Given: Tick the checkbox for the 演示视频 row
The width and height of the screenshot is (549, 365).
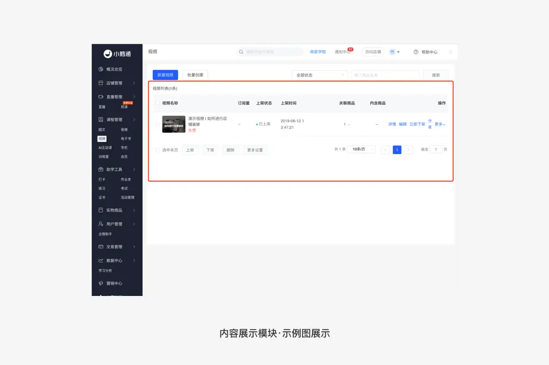Looking at the screenshot, I should click(x=158, y=124).
